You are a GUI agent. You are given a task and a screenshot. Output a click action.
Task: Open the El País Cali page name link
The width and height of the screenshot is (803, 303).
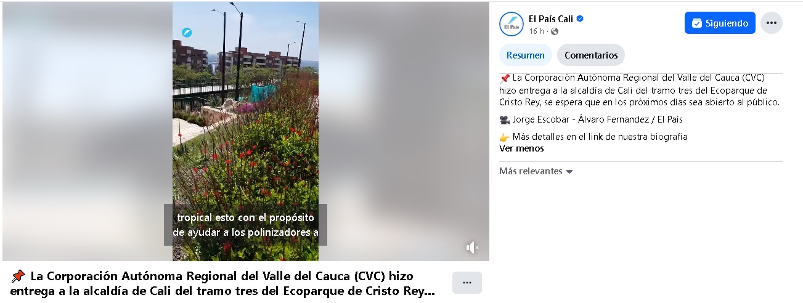[551, 18]
